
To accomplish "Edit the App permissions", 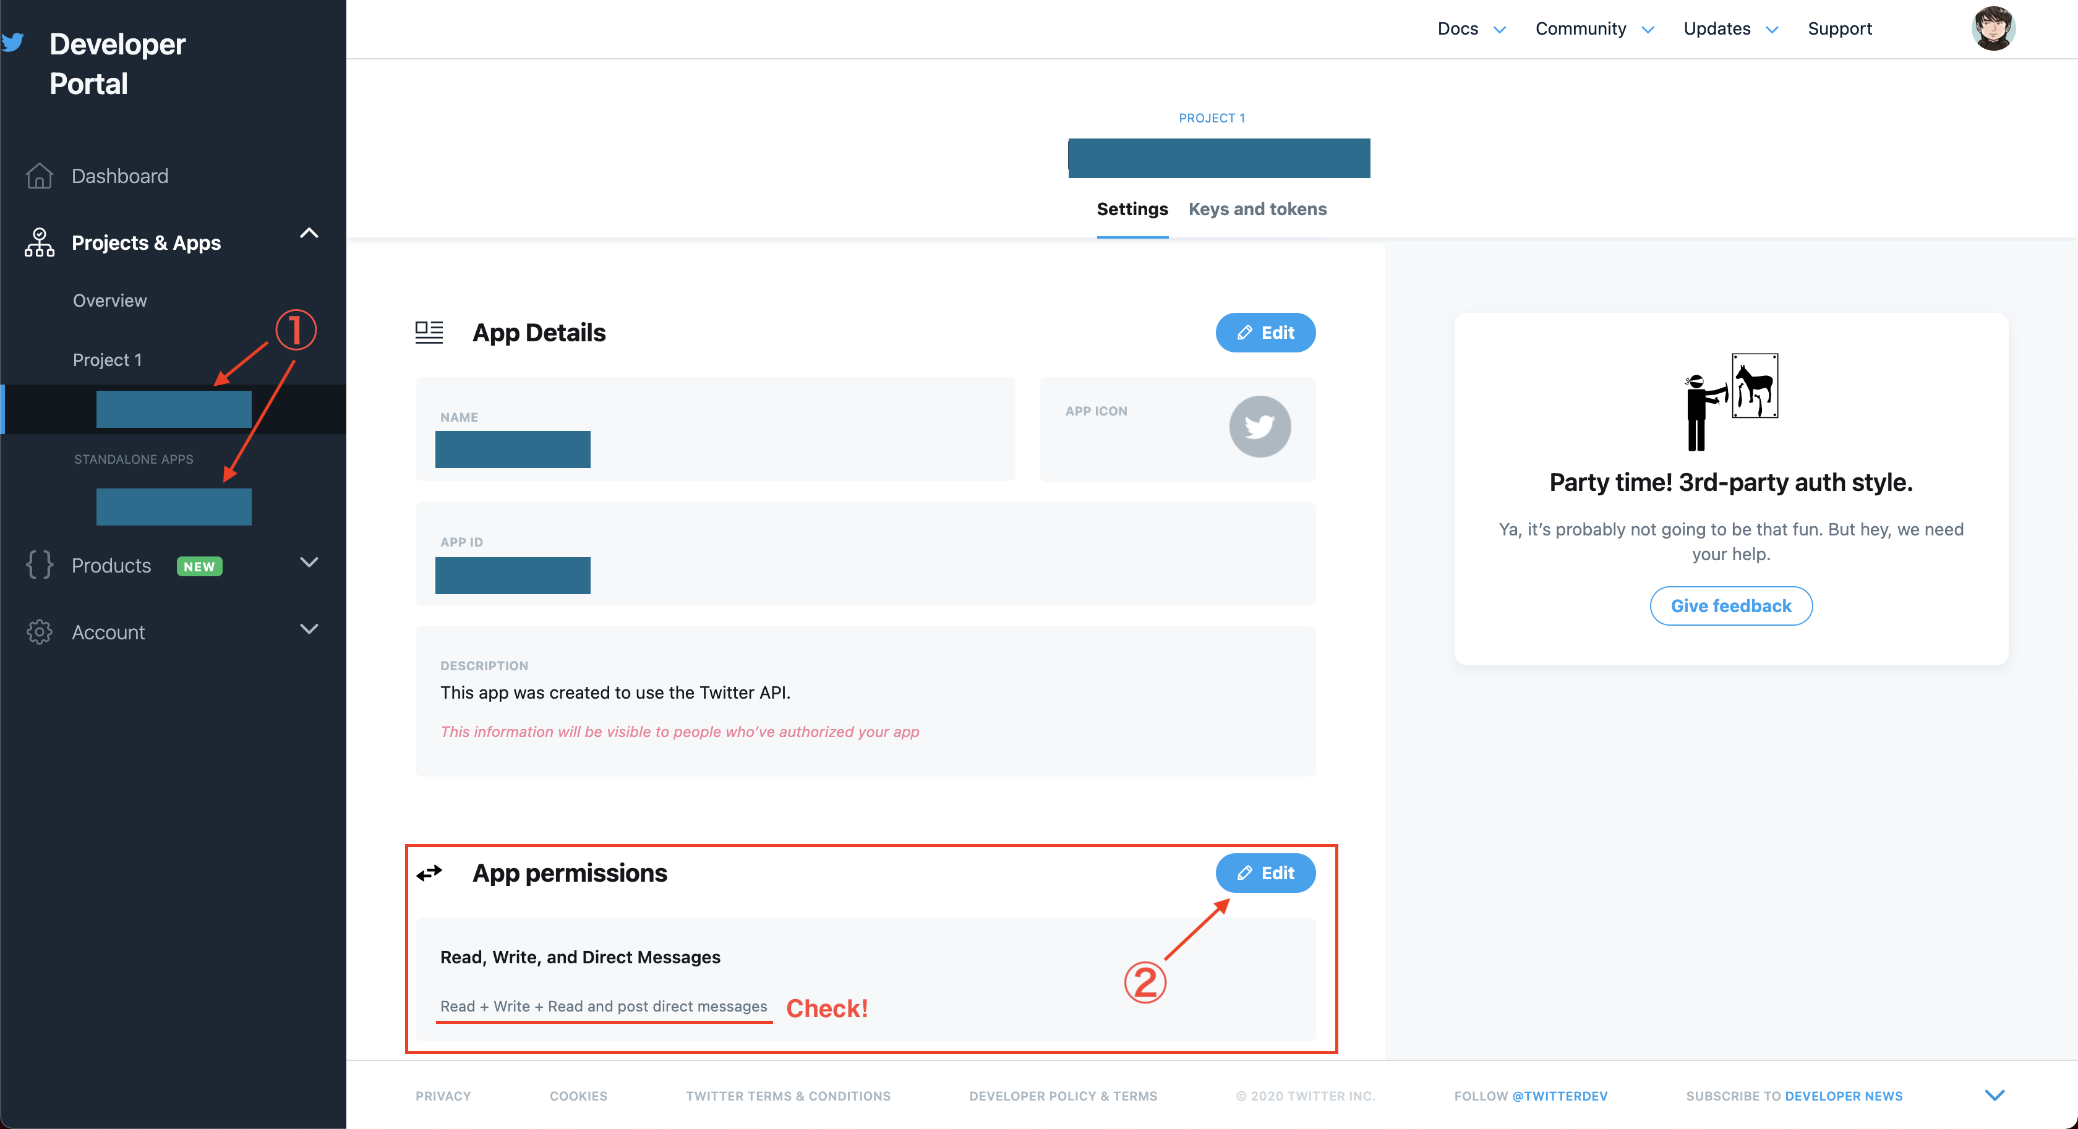I will click(1265, 872).
